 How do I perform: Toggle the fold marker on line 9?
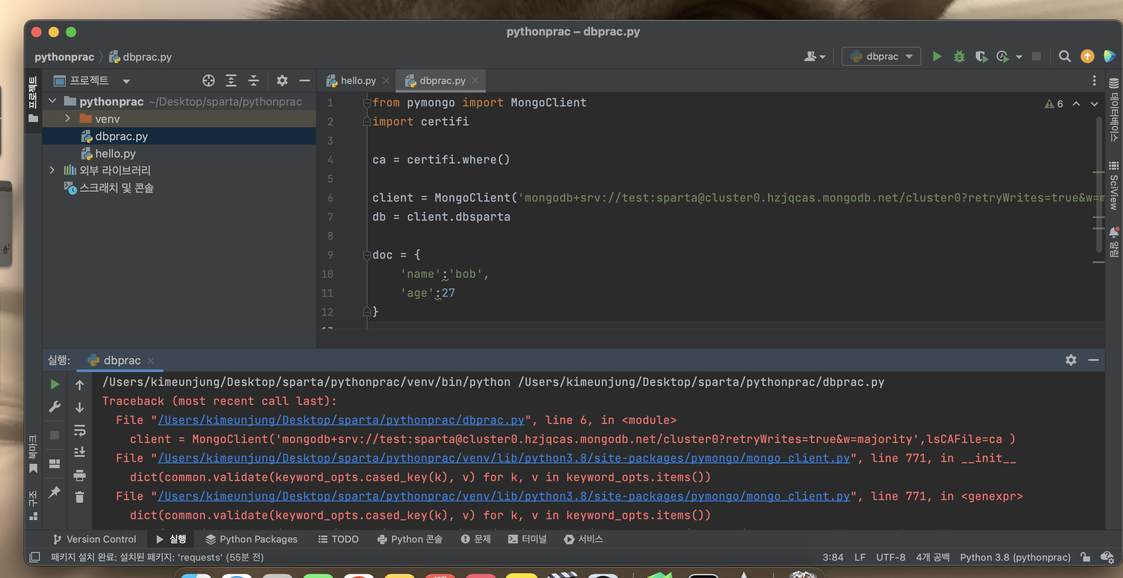[x=367, y=255]
